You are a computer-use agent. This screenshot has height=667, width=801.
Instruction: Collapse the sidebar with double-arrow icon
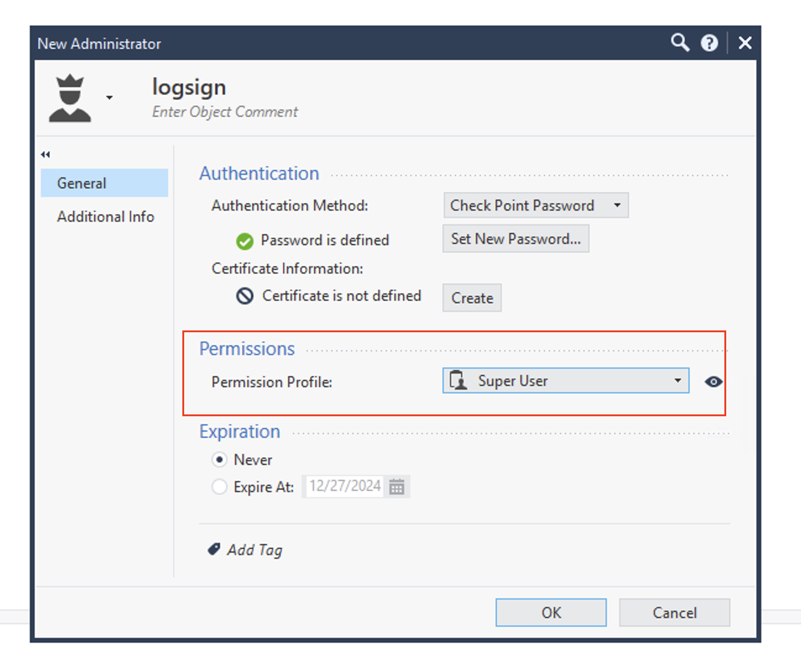pyautogui.click(x=46, y=154)
